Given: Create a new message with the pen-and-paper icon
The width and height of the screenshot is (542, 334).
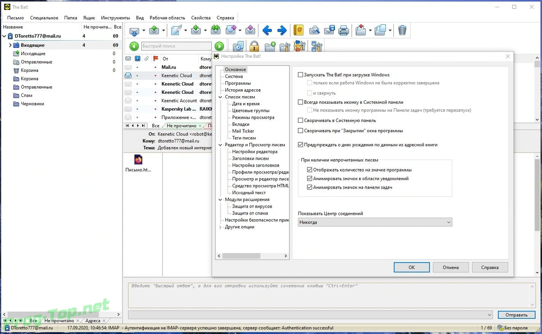Looking at the screenshot, I should click(x=176, y=31).
